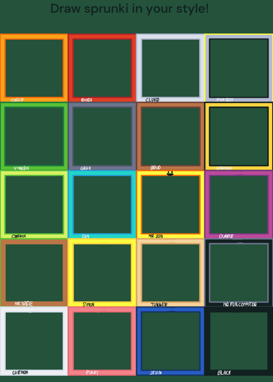Click inside the cyan Sky frame
This screenshot has height=382, width=273.
coord(102,204)
